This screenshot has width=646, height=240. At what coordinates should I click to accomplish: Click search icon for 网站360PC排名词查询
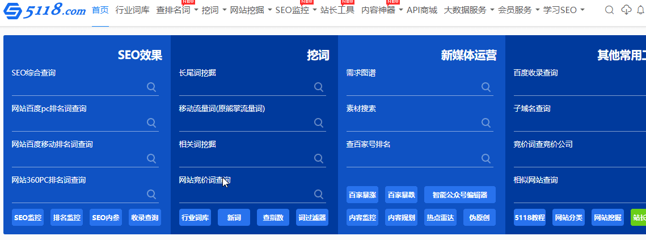click(x=151, y=194)
